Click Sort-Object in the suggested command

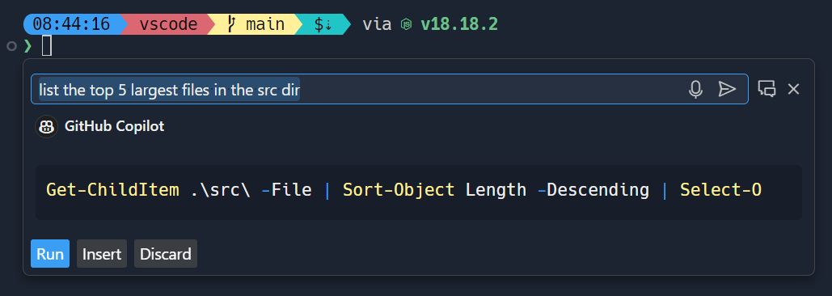click(399, 190)
